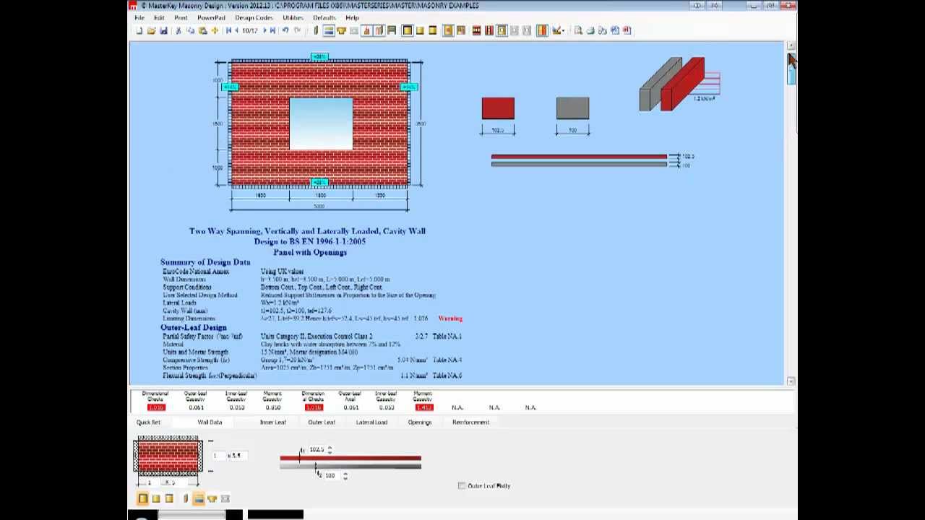Click the red brick leaf section drawing
Viewport: 925px width, 520px height.
pyautogui.click(x=498, y=108)
